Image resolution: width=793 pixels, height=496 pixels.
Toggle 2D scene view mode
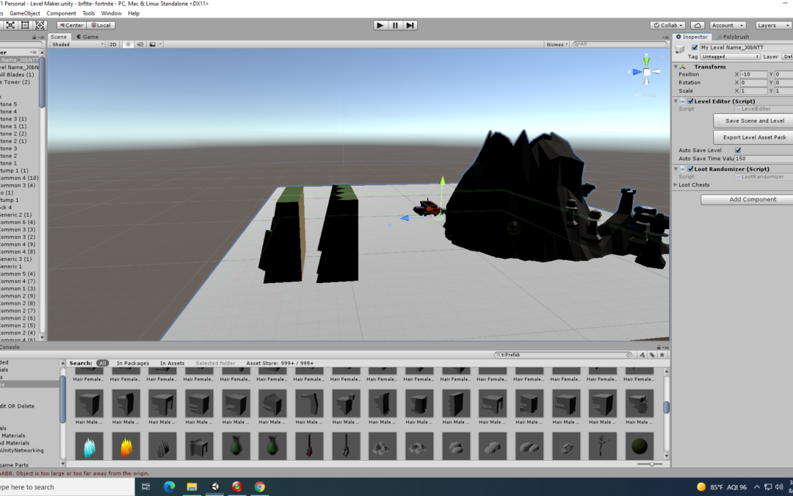click(x=113, y=45)
